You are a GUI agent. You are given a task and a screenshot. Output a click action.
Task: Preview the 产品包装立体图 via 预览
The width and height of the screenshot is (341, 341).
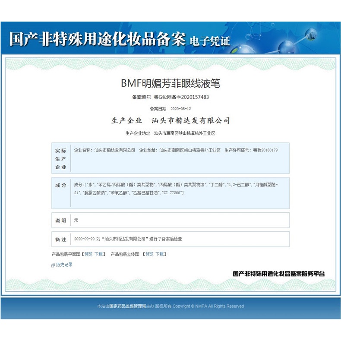(149, 254)
